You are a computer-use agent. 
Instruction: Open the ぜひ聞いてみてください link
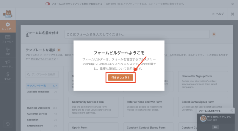pos(43,59)
